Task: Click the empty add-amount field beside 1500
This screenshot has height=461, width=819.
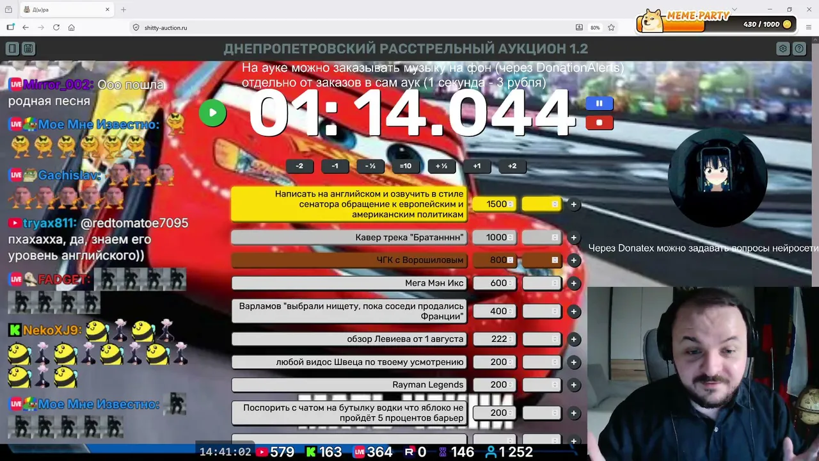Action: pos(541,204)
